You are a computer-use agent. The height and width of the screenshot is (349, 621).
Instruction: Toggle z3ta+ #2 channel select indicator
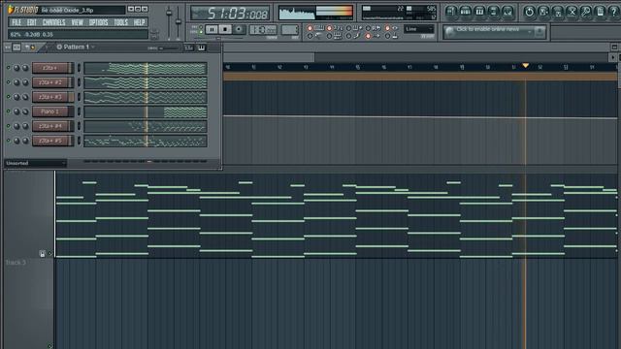pos(79,82)
